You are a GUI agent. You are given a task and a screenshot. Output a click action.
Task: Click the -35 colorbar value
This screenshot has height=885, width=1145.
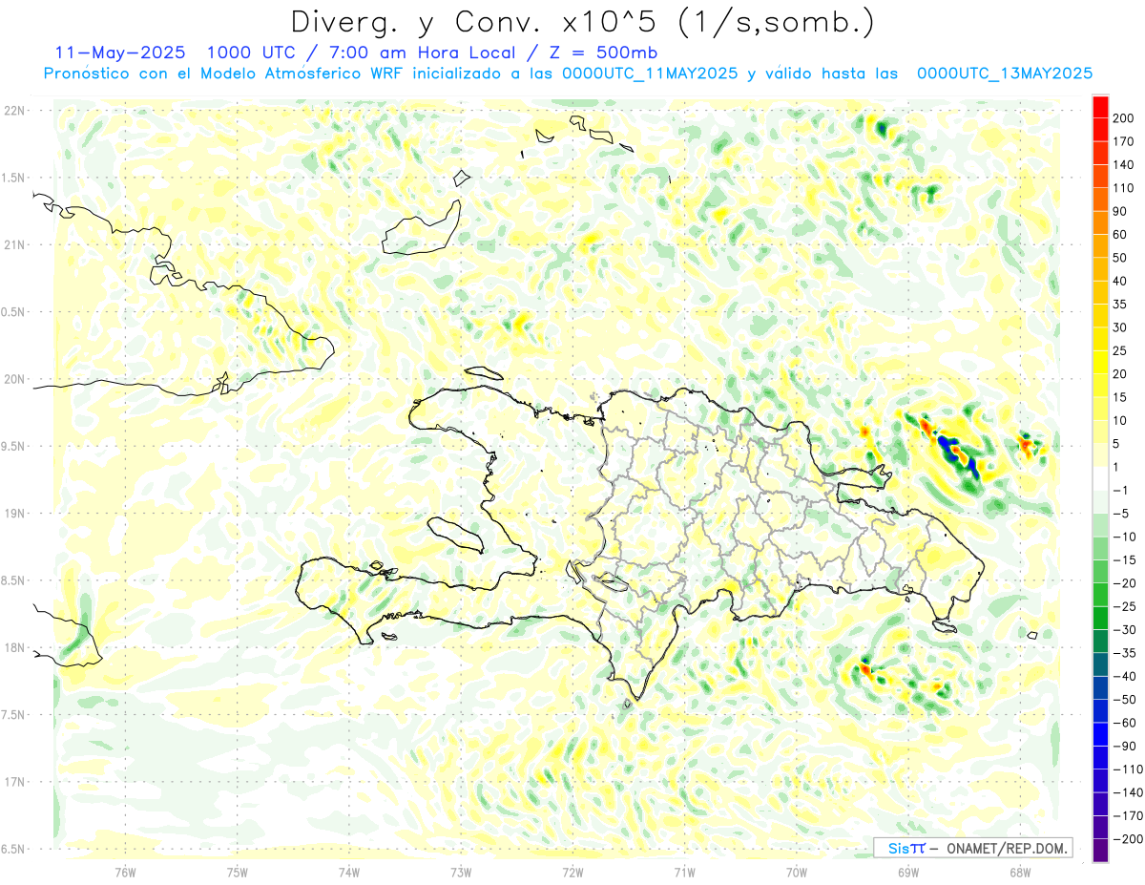tap(1123, 653)
